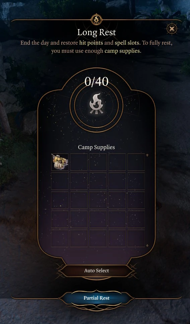The image size is (190, 324).
Task: Click the highlighted 'hit points' keyword
Action: [x=91, y=43]
